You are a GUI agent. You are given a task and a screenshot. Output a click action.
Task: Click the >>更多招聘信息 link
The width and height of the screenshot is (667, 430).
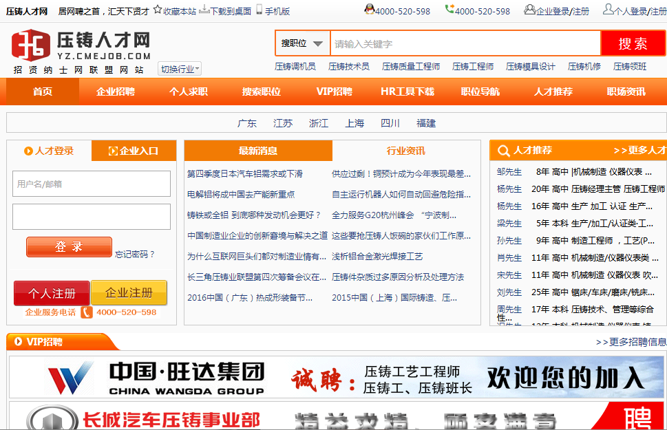(631, 342)
